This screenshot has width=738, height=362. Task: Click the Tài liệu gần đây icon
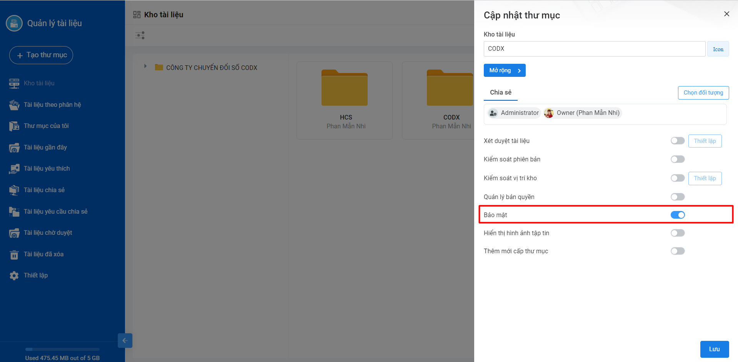click(14, 148)
